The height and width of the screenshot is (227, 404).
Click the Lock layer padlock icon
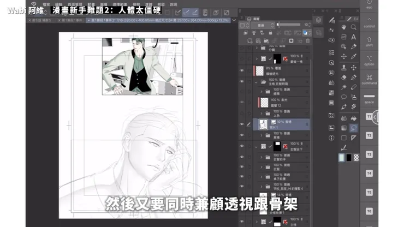270,33
